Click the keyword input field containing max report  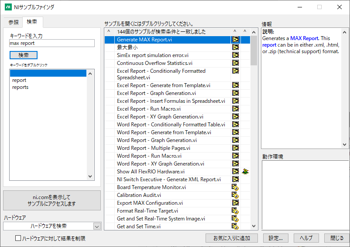click(52, 43)
